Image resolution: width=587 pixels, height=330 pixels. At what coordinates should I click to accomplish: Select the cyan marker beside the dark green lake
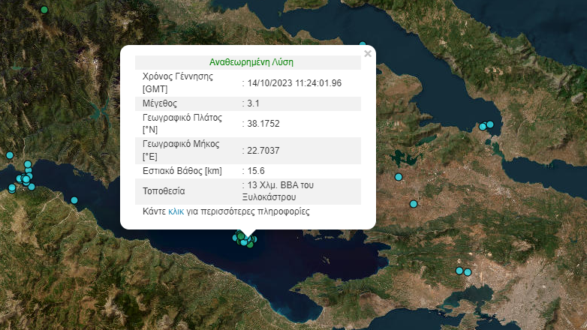tap(399, 177)
